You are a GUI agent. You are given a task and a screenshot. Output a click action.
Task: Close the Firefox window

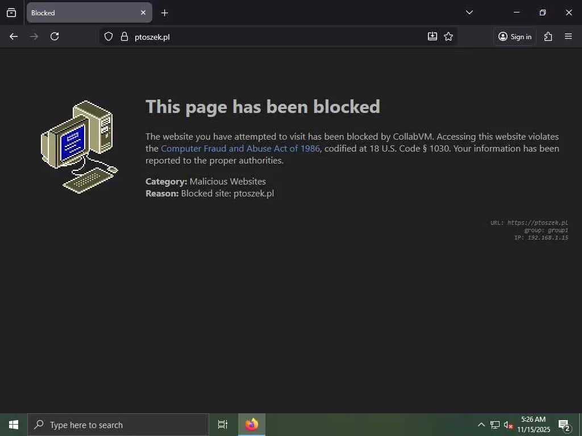(x=568, y=12)
